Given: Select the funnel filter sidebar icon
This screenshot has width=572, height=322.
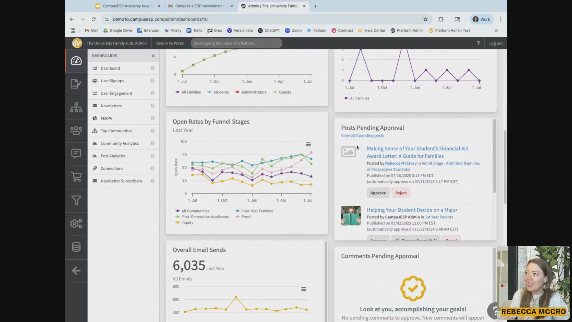Looking at the screenshot, I should (76, 200).
